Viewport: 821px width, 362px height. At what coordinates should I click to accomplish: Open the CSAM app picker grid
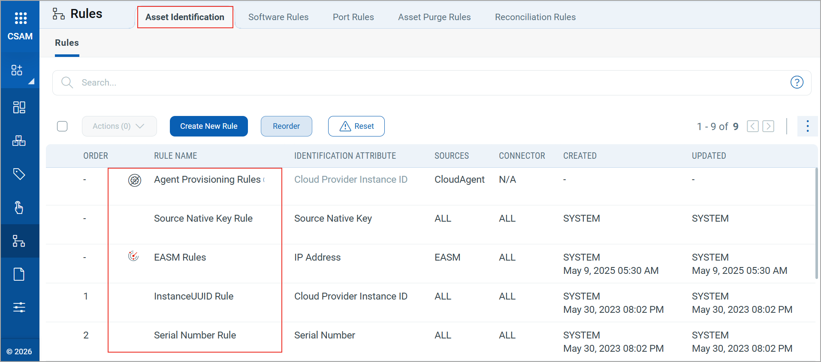tap(21, 18)
